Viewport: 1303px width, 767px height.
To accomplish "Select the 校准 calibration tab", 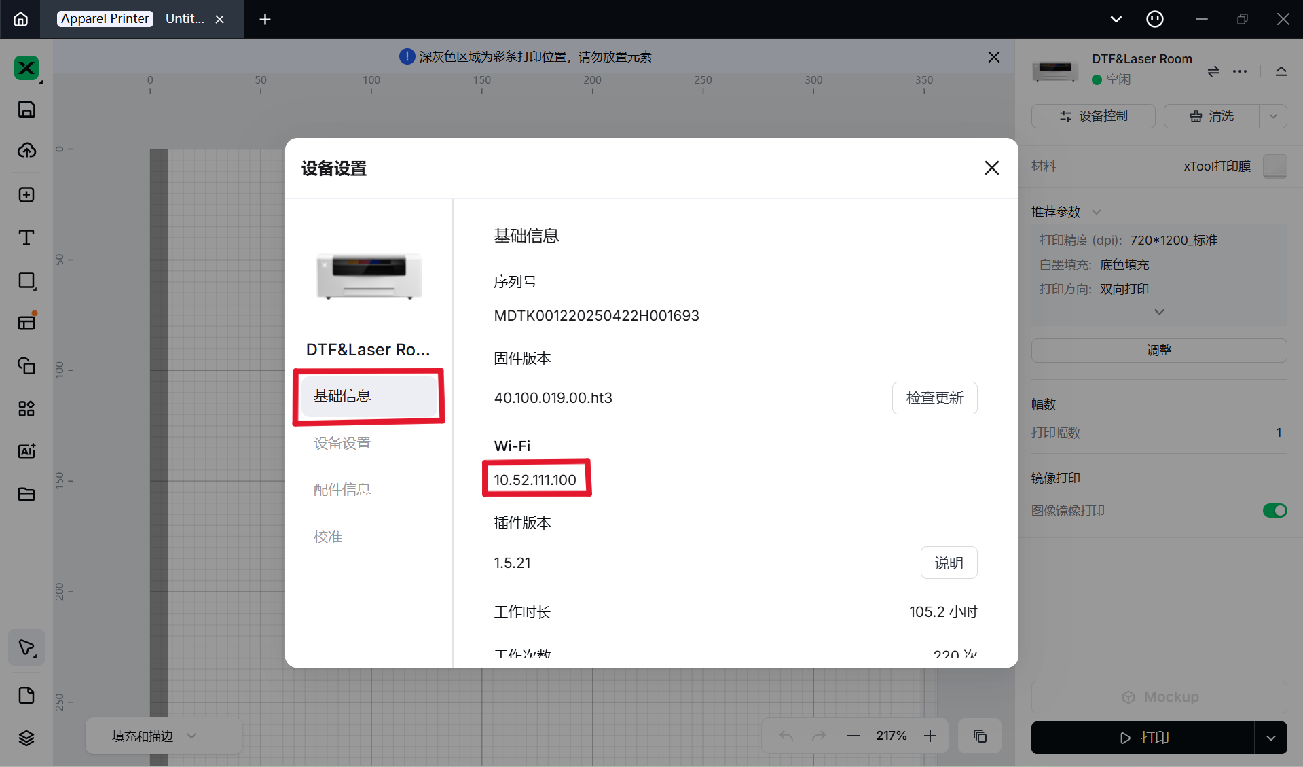I will pyautogui.click(x=328, y=536).
